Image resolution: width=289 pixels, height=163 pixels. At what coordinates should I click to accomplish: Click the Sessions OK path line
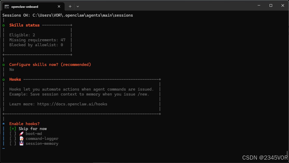(x=67, y=15)
